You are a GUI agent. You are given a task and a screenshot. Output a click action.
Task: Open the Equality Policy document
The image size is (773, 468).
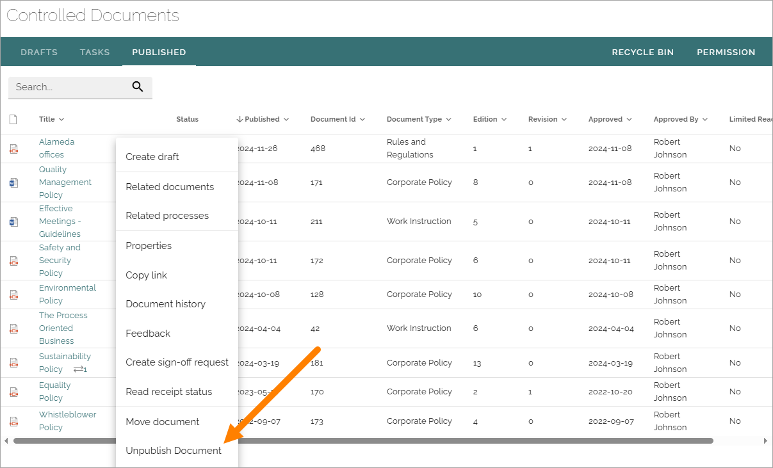[54, 392]
